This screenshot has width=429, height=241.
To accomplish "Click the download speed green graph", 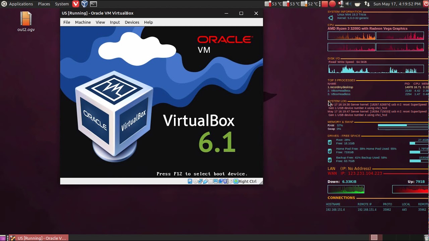I will tap(346, 189).
